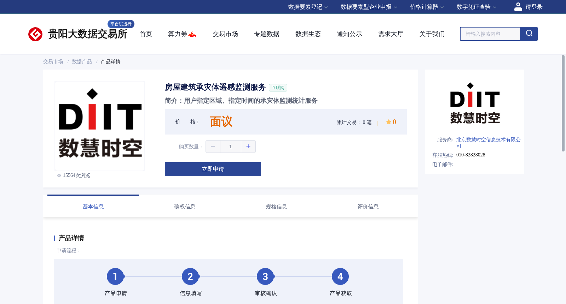
Task: Click the page vertical scrollbar
Action: click(563, 103)
